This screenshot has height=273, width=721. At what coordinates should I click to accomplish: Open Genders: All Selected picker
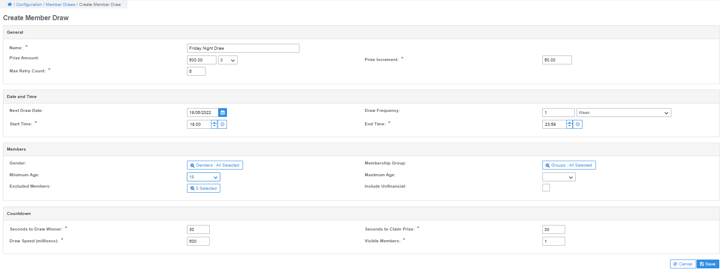(215, 165)
